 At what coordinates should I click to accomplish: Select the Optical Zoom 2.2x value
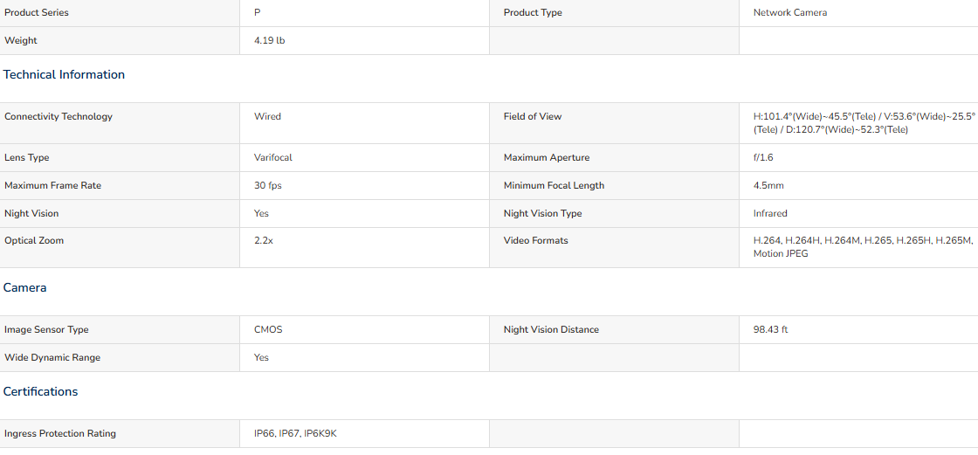tap(263, 241)
